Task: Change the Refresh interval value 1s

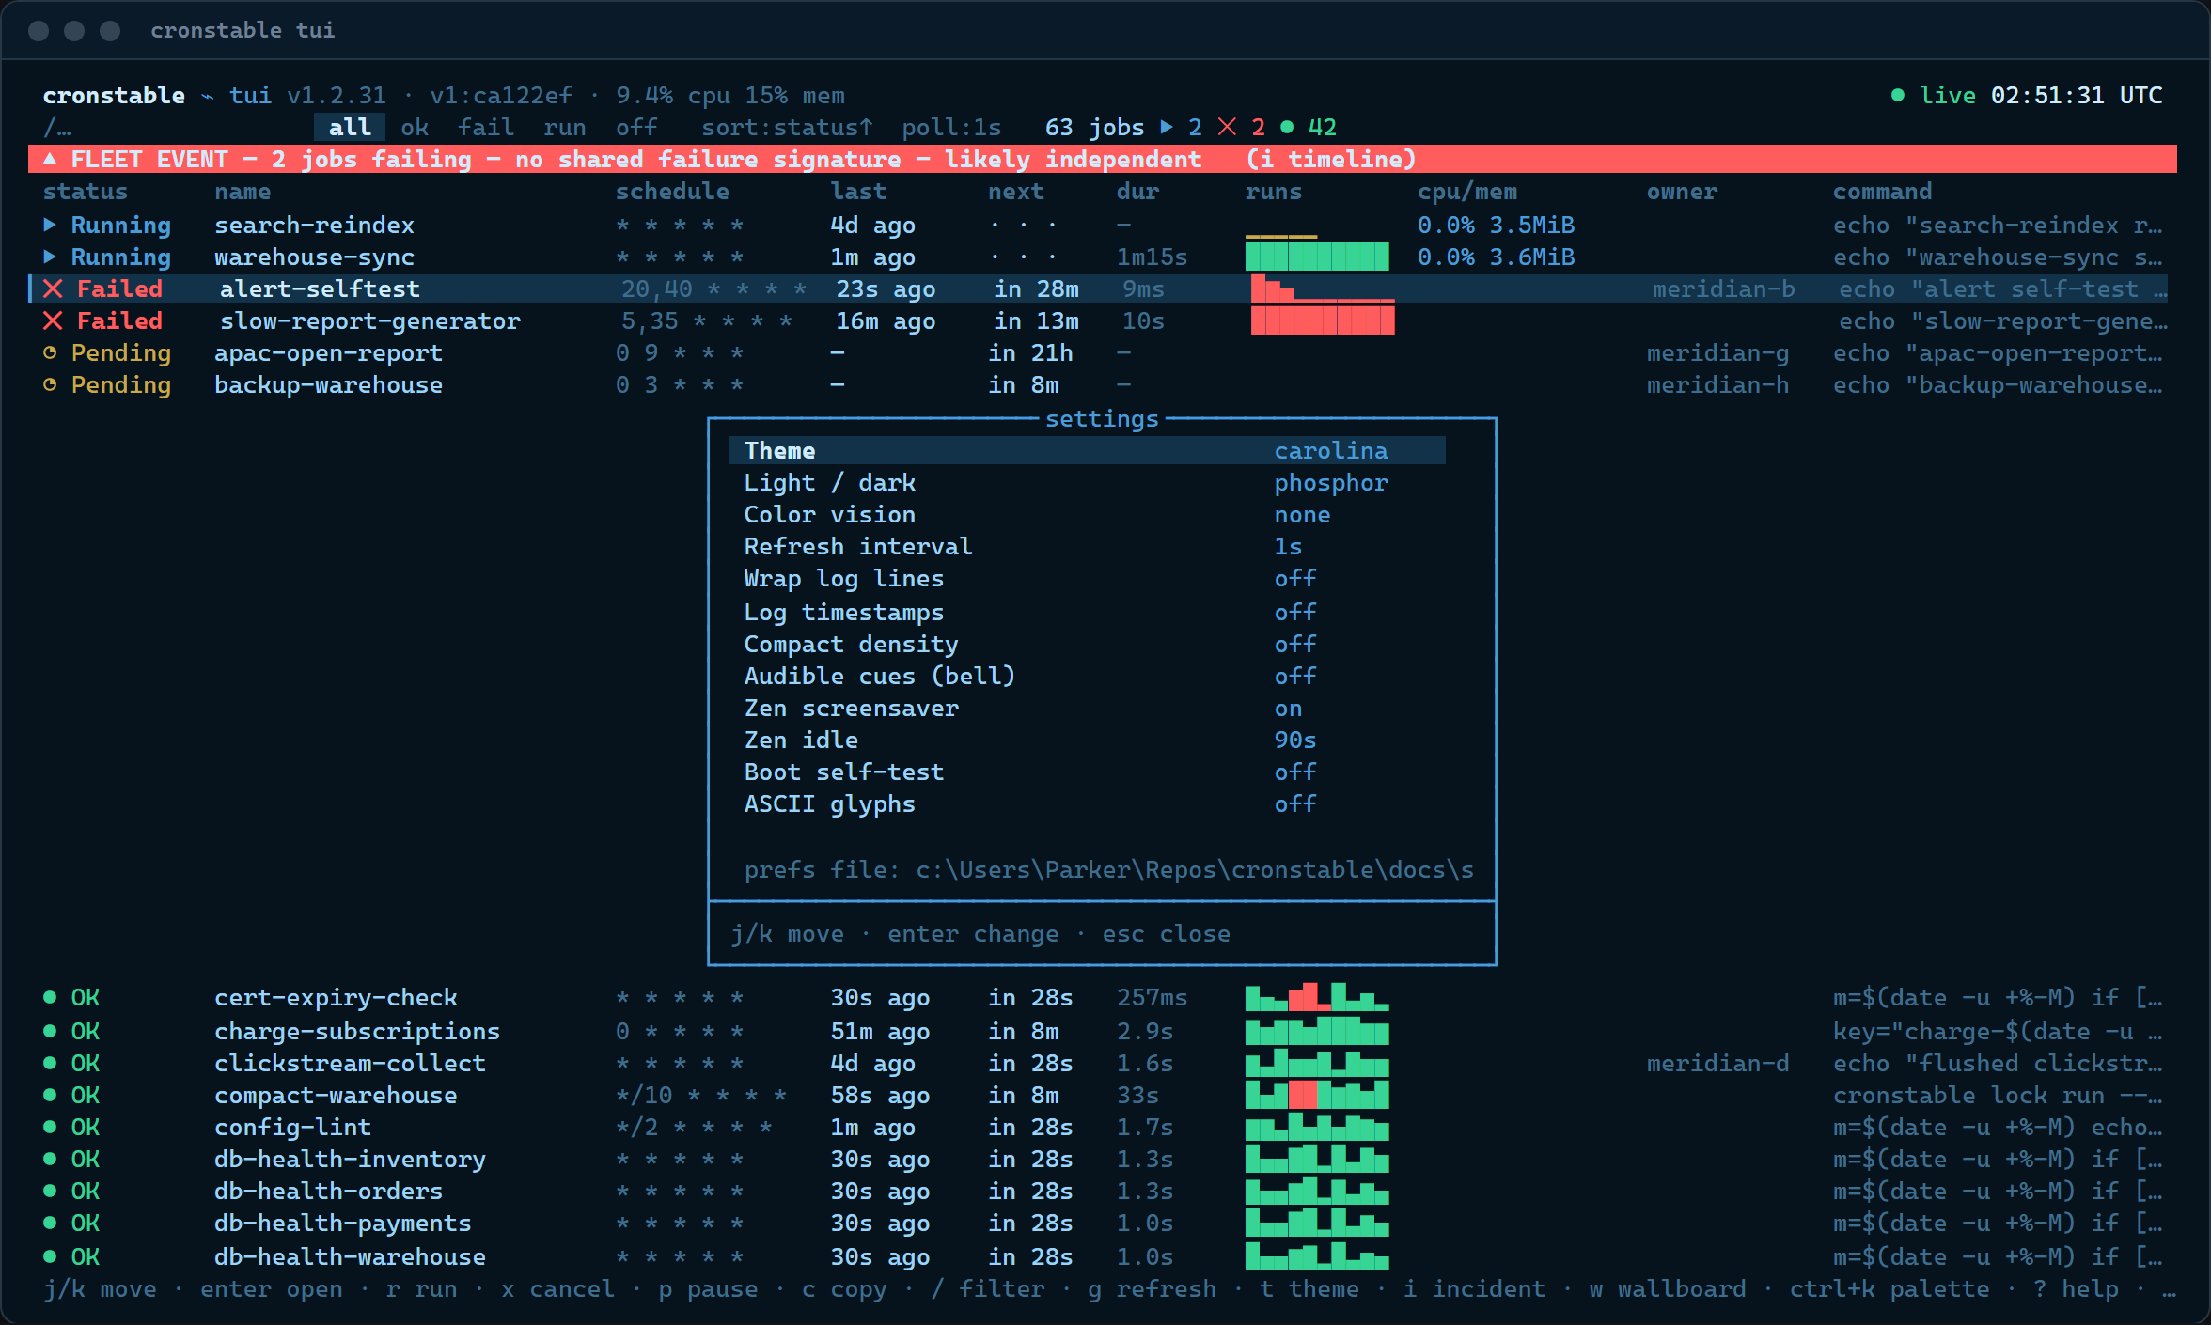Action: [1288, 546]
